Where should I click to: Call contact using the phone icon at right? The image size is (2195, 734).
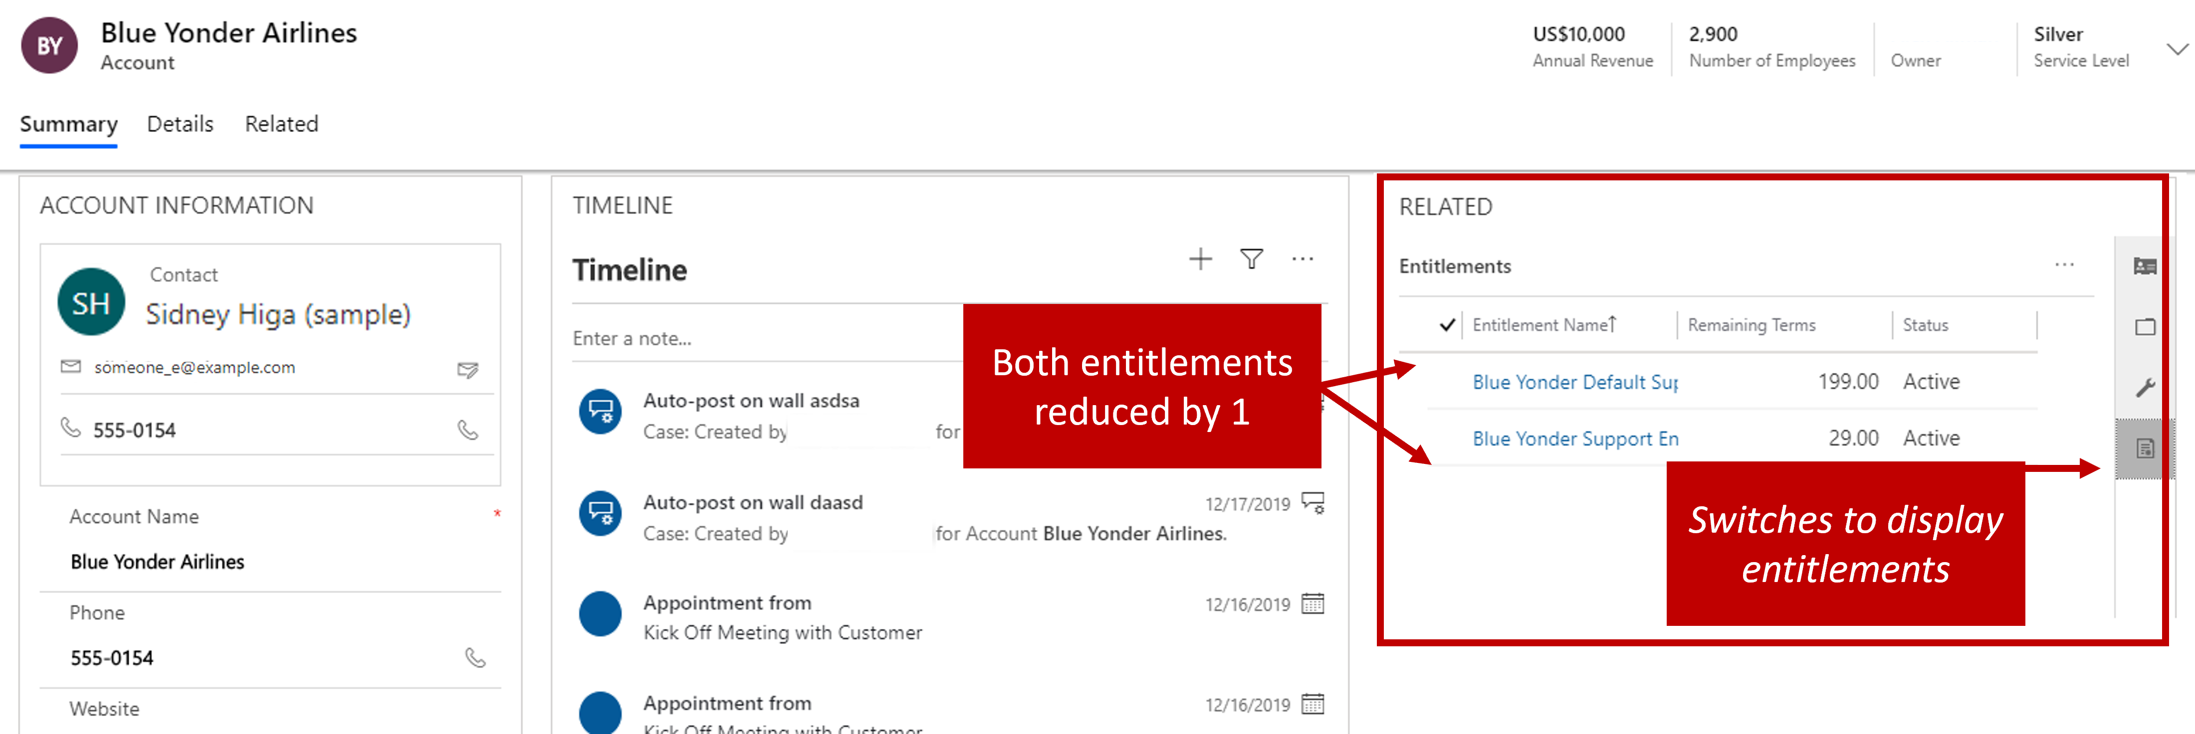468,430
